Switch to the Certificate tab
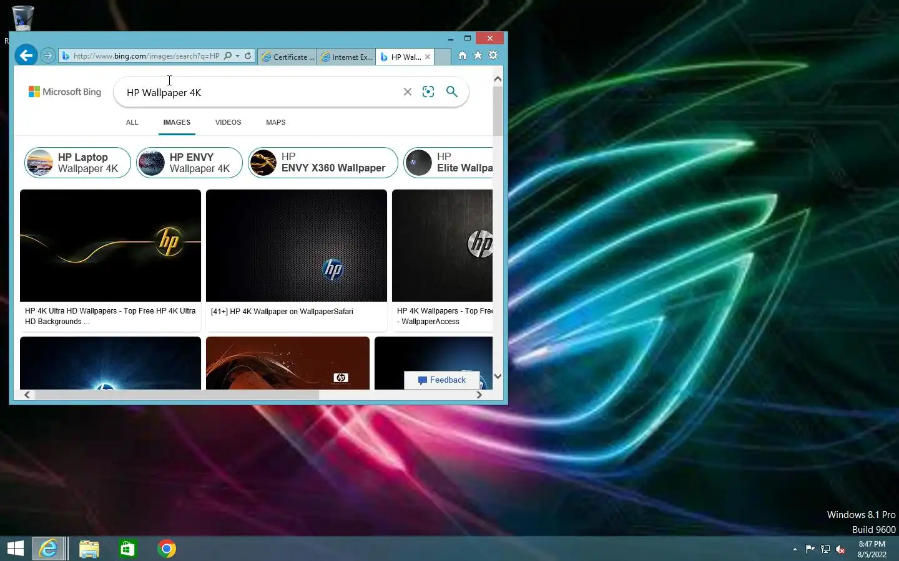The width and height of the screenshot is (899, 561). coord(287,57)
